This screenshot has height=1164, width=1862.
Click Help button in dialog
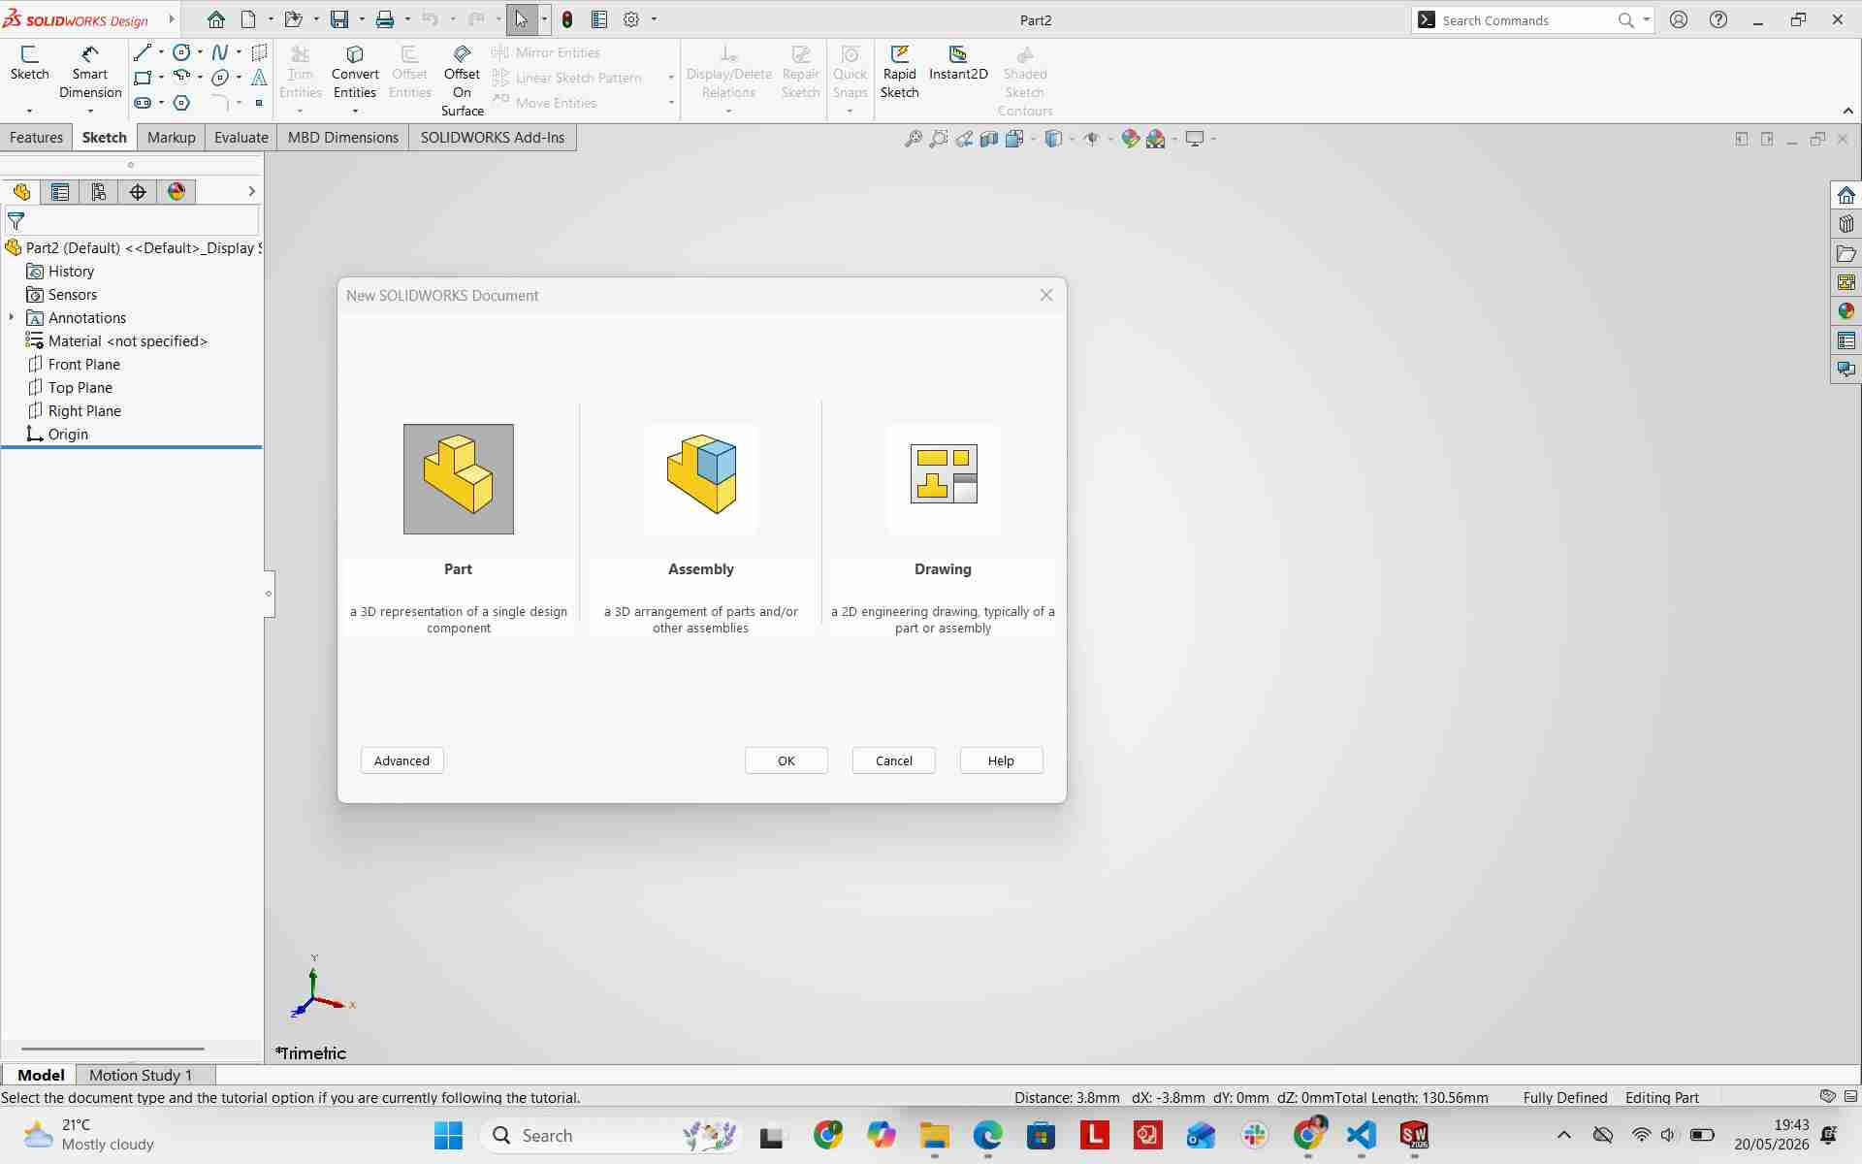tap(1001, 760)
